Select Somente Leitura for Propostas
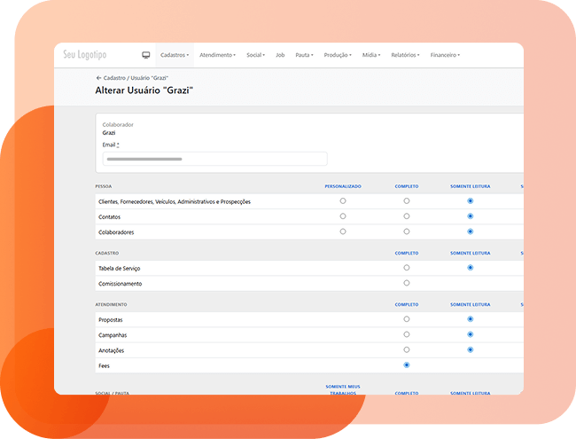 (x=470, y=318)
